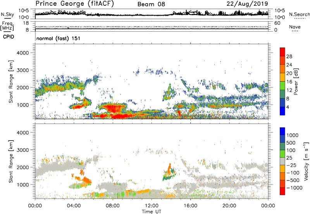Click the "08:00" time tick label
The height and width of the screenshot is (214, 310).
(113, 206)
